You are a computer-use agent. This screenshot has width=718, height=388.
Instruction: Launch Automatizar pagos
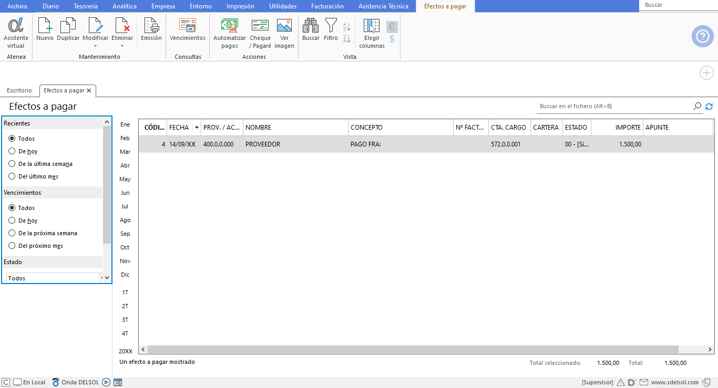click(230, 33)
